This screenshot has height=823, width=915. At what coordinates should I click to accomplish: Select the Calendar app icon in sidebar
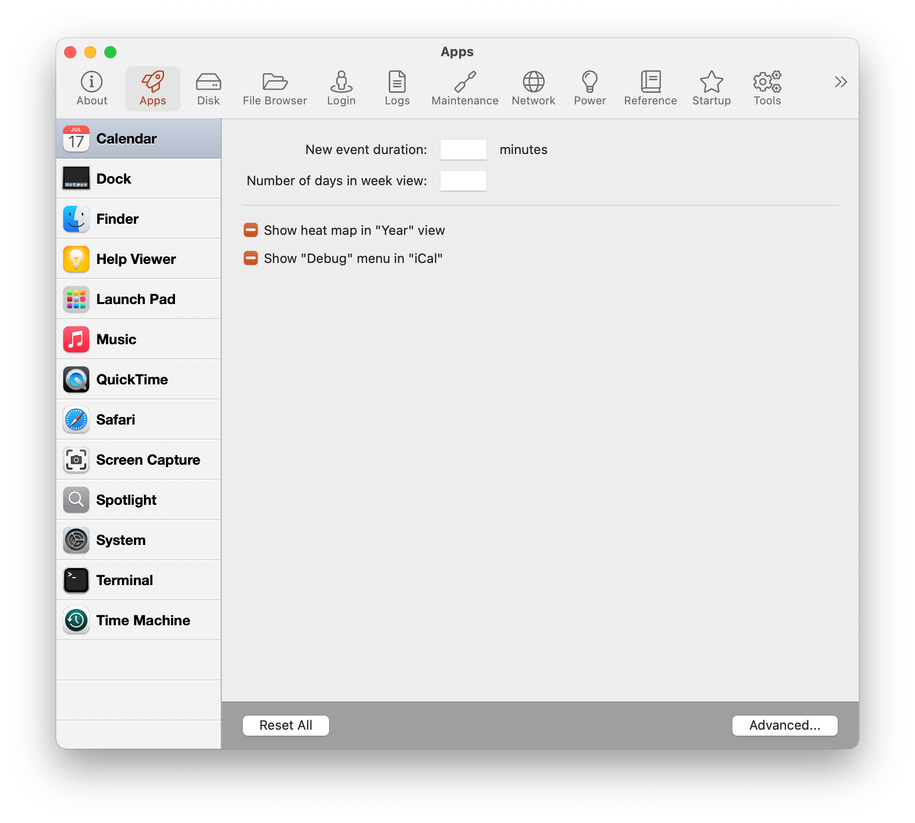point(76,139)
